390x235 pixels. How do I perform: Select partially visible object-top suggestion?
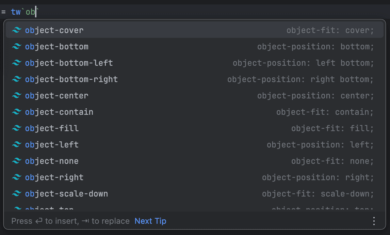(50, 208)
